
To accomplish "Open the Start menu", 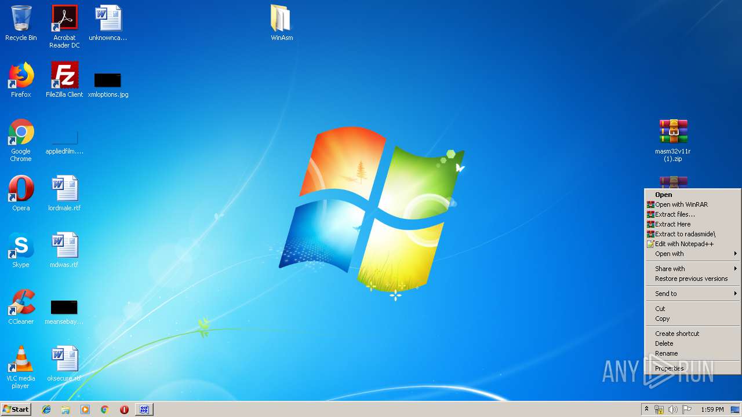I will [16, 409].
